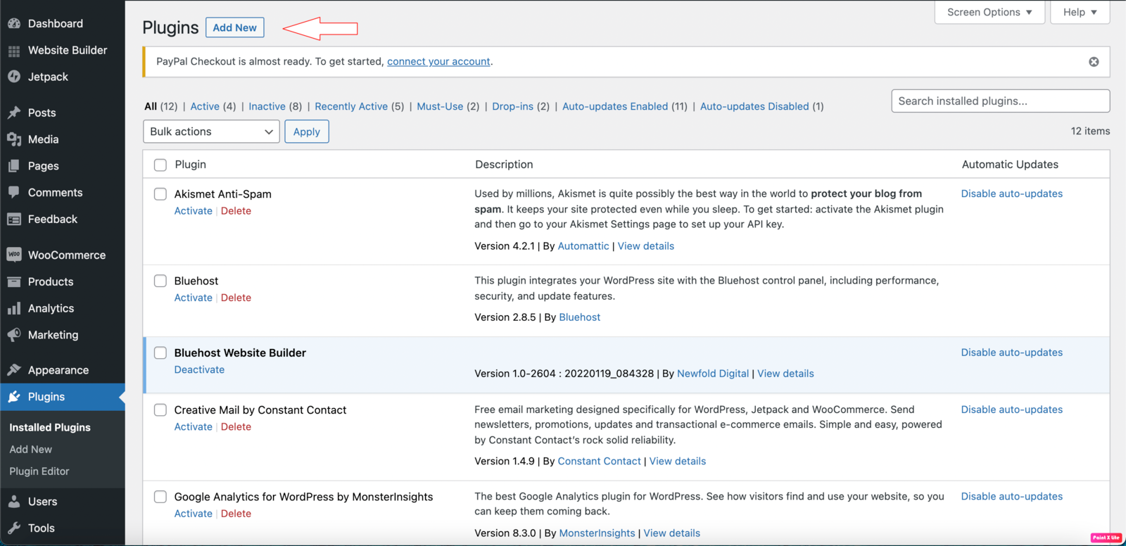Image resolution: width=1126 pixels, height=546 pixels.
Task: Click the Apply button
Action: pos(307,132)
